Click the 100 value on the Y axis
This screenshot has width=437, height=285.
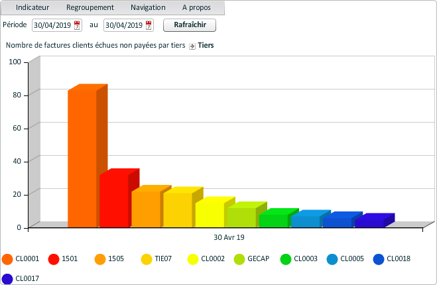point(15,62)
